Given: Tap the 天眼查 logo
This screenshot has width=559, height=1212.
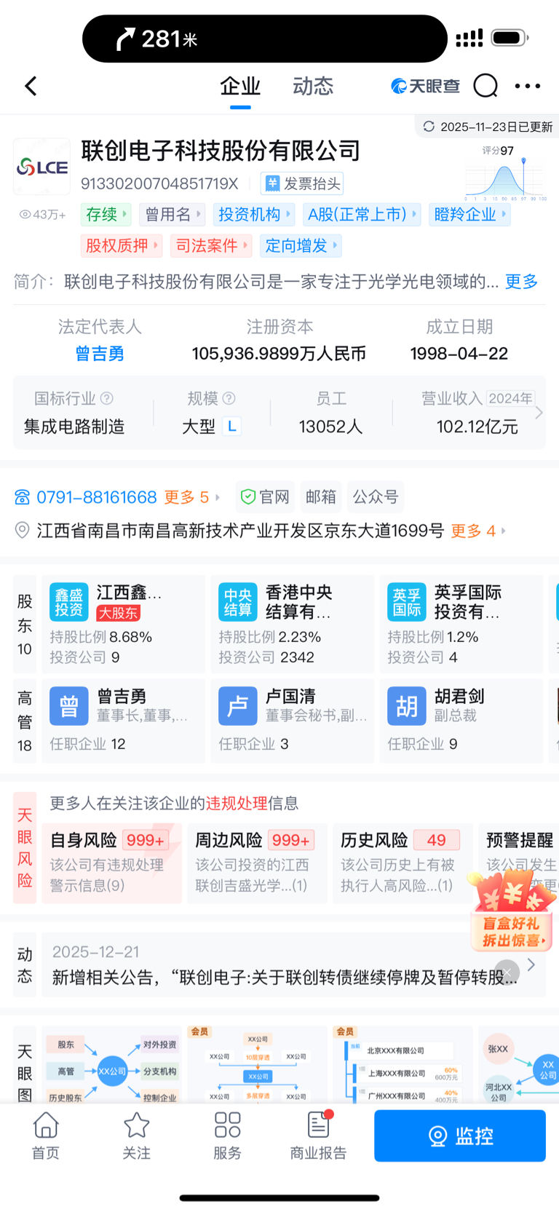Looking at the screenshot, I should click(x=425, y=86).
